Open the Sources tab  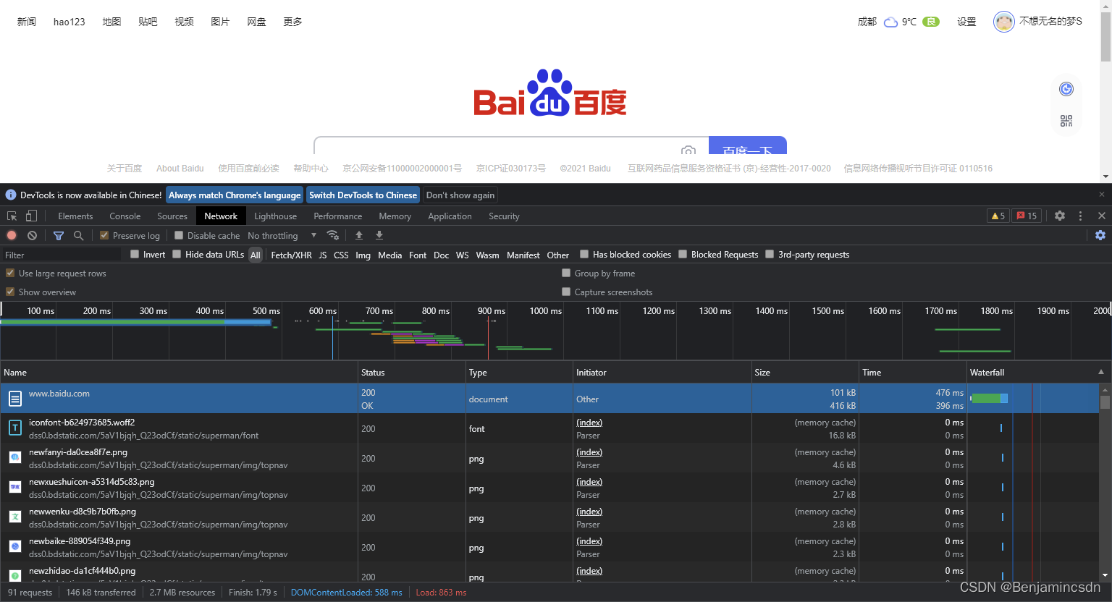(172, 216)
